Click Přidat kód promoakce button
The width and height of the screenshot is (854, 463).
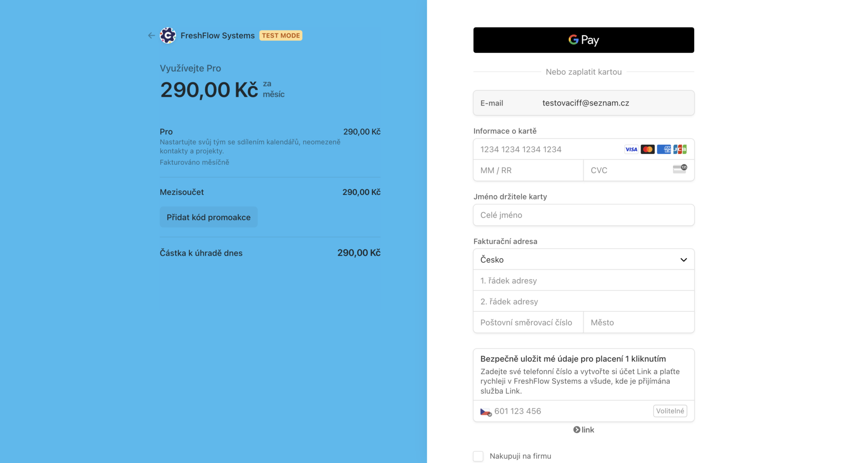pyautogui.click(x=208, y=217)
